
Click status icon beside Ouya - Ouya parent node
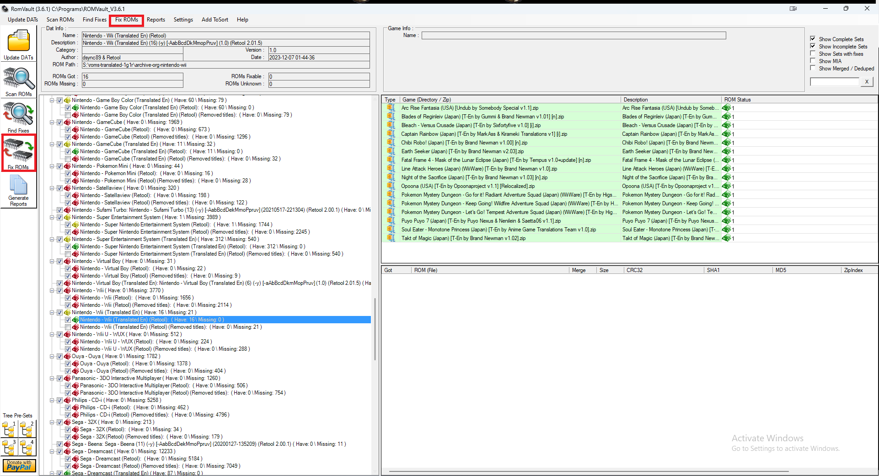point(67,356)
